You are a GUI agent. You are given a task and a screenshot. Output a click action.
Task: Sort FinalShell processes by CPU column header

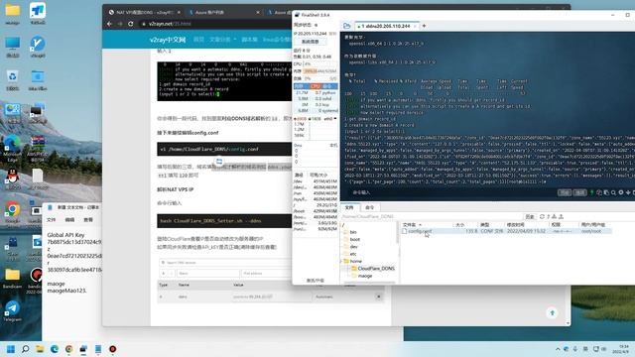pyautogui.click(x=316, y=86)
